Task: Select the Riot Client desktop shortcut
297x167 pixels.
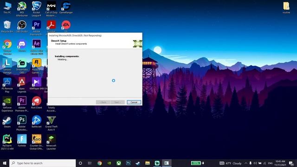Action: [37, 103]
